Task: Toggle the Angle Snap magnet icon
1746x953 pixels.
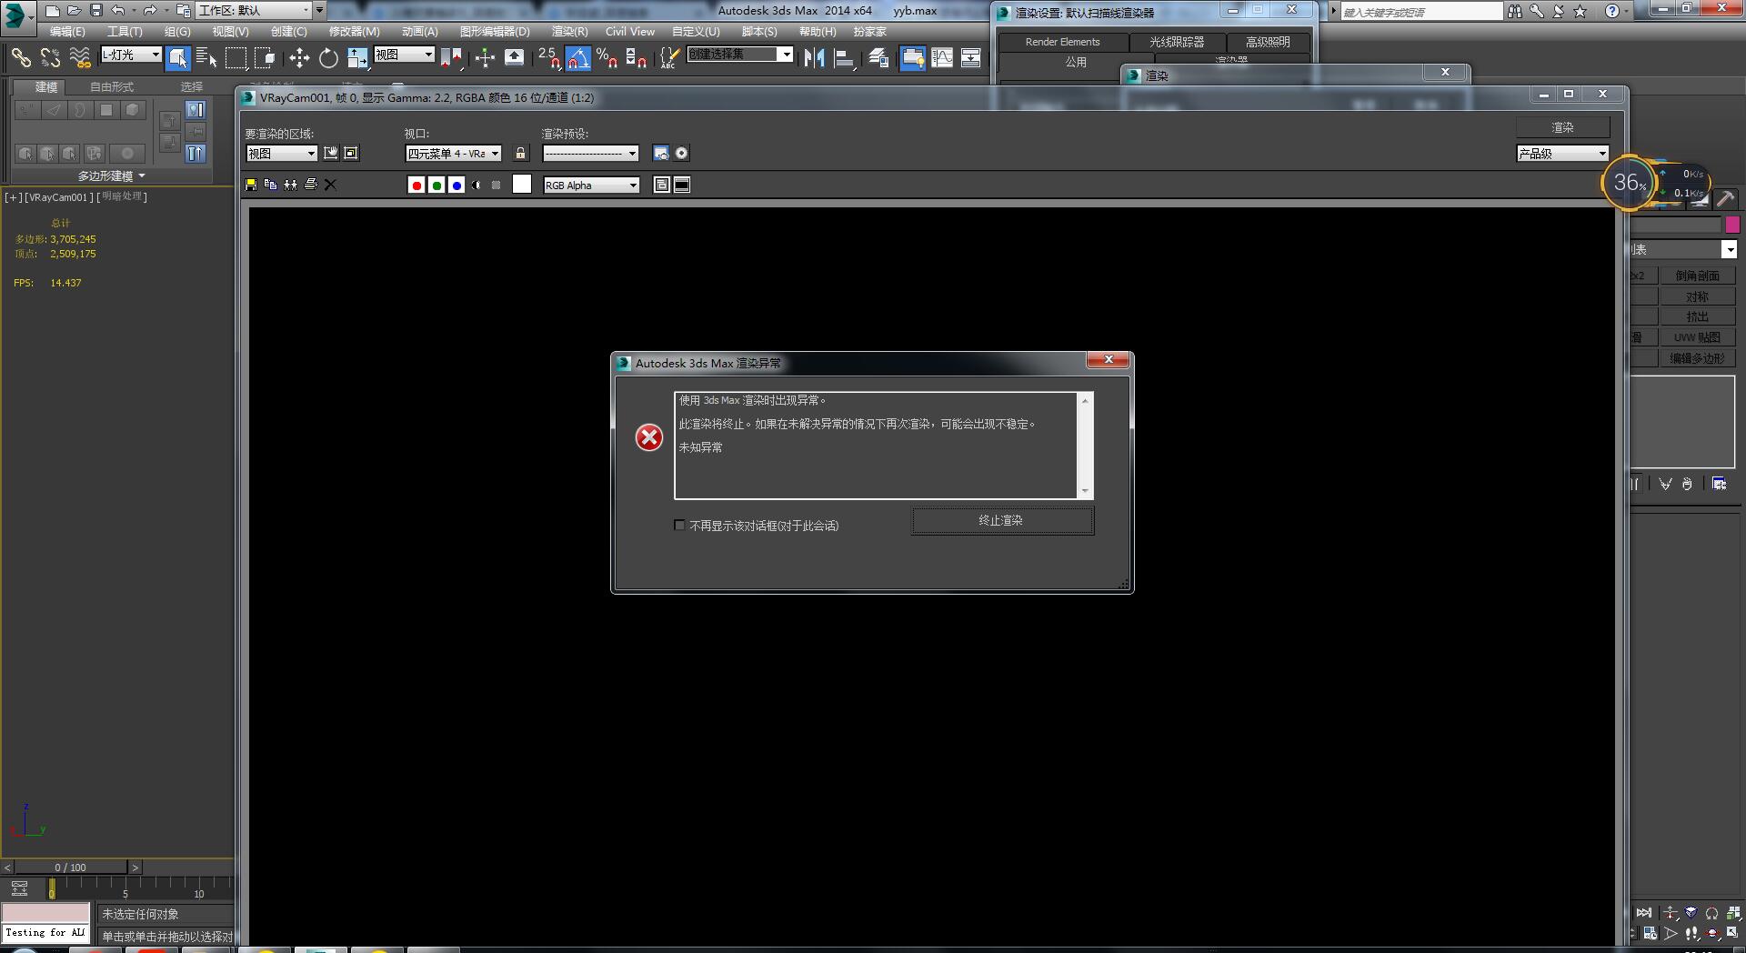Action: [578, 58]
